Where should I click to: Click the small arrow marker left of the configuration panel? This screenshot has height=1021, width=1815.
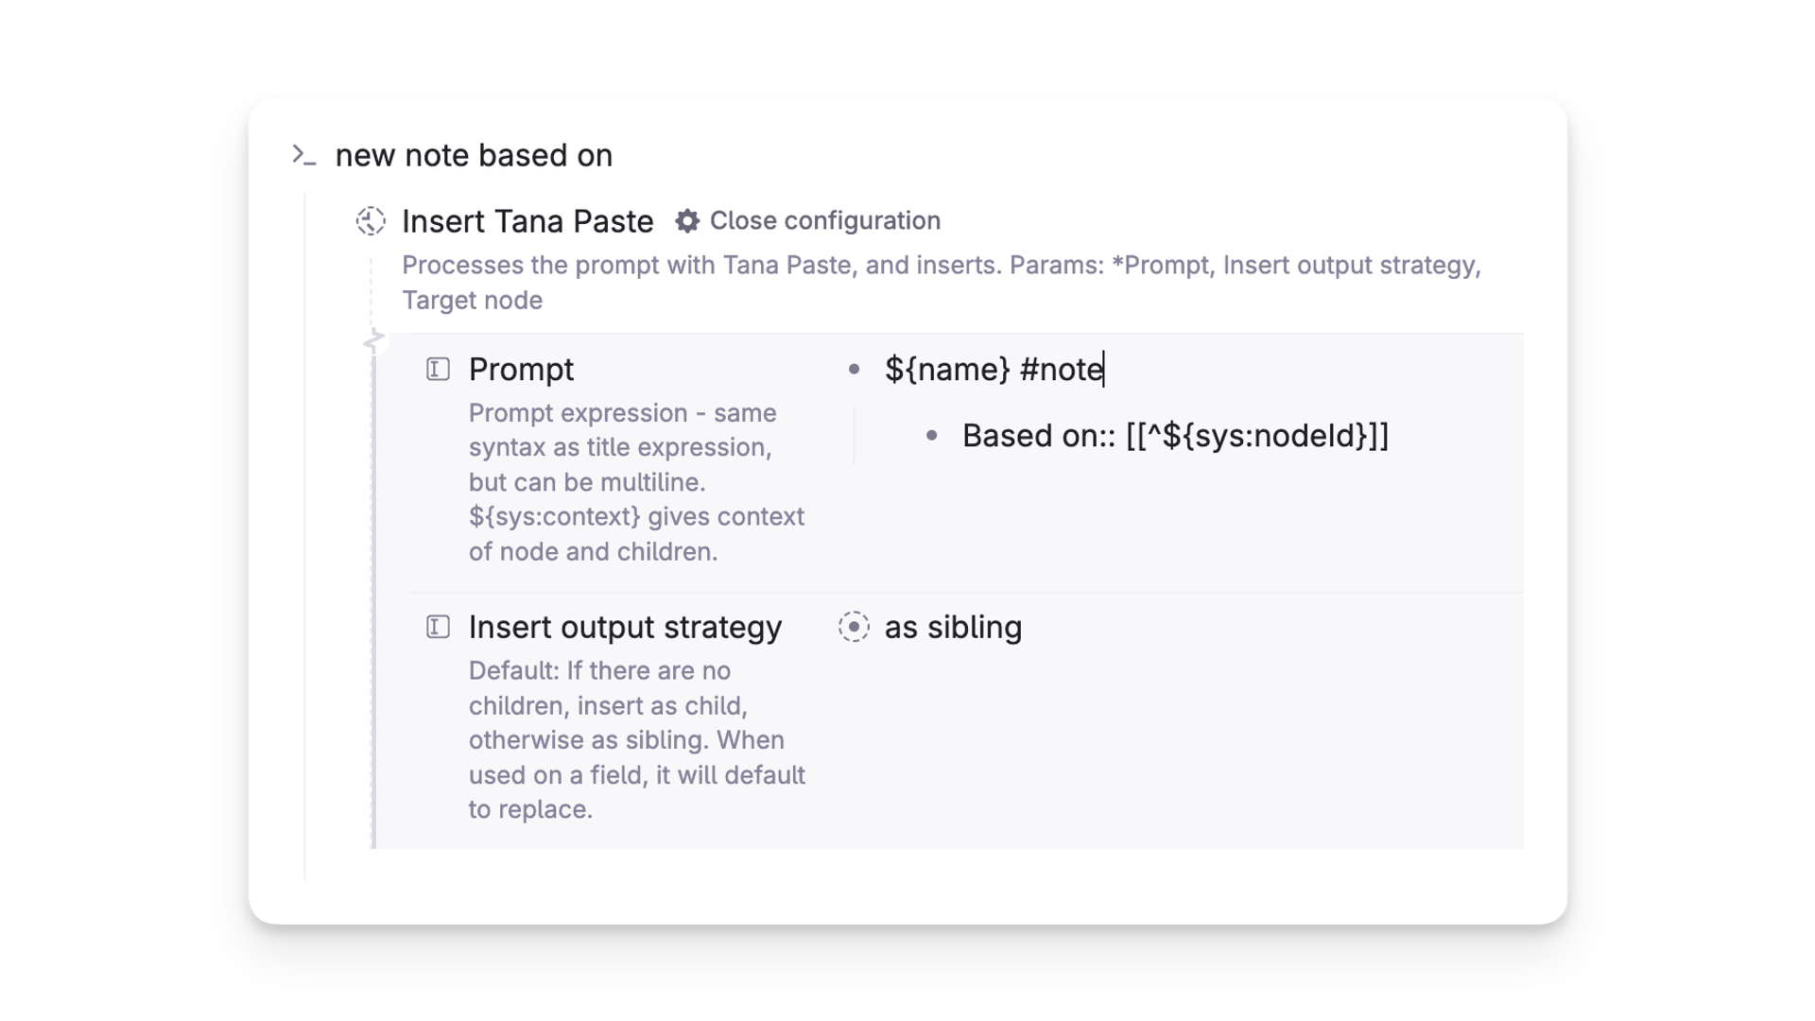(375, 338)
